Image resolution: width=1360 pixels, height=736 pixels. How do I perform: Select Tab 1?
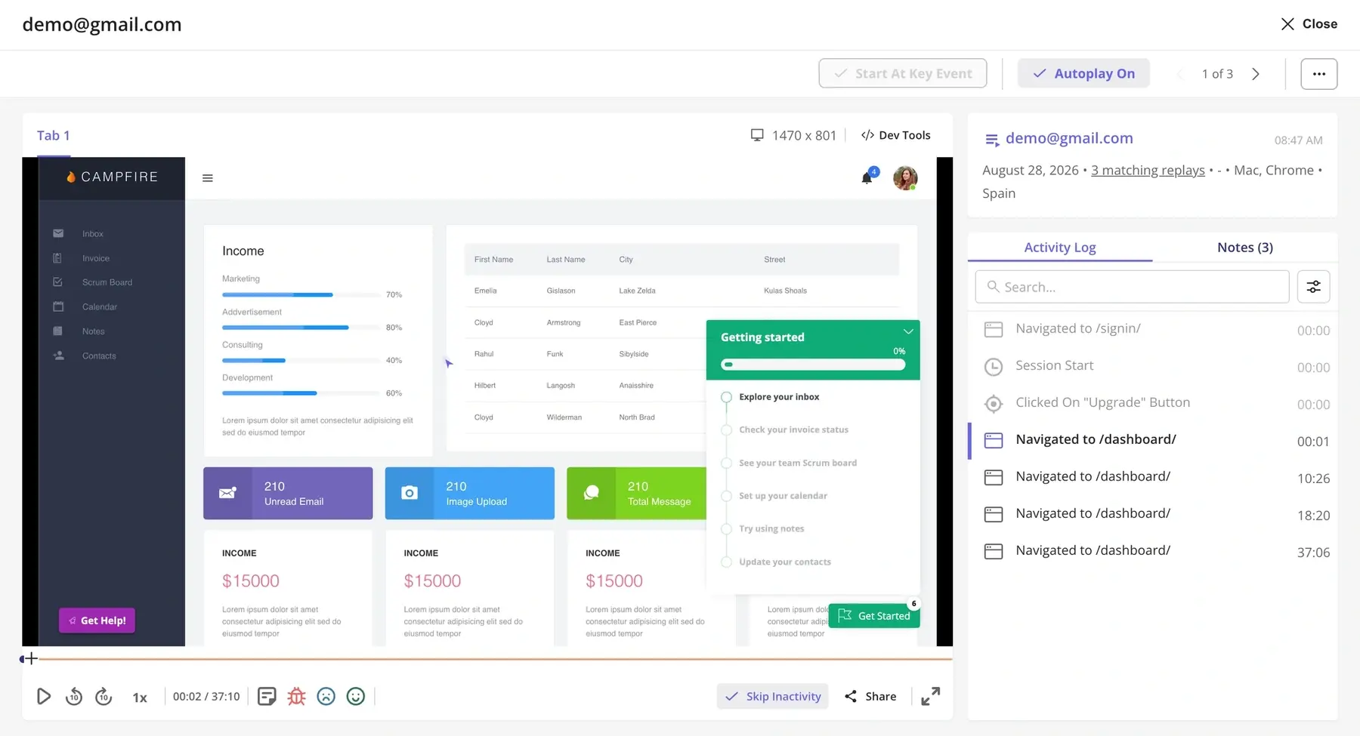tap(54, 136)
